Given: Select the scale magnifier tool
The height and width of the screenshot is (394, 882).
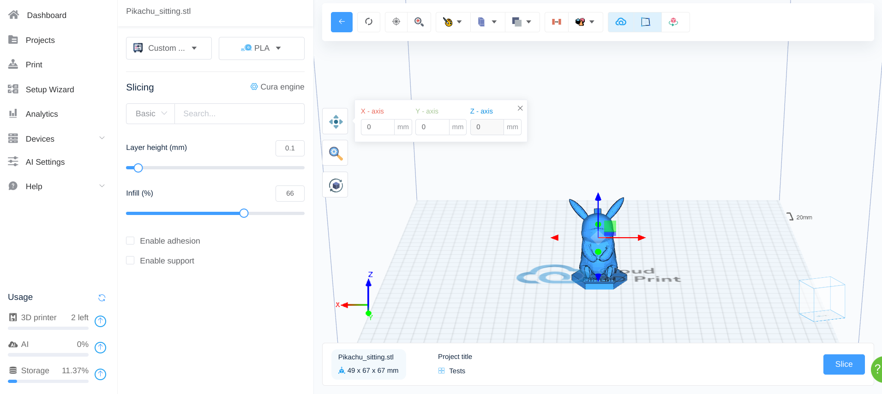Looking at the screenshot, I should (336, 153).
